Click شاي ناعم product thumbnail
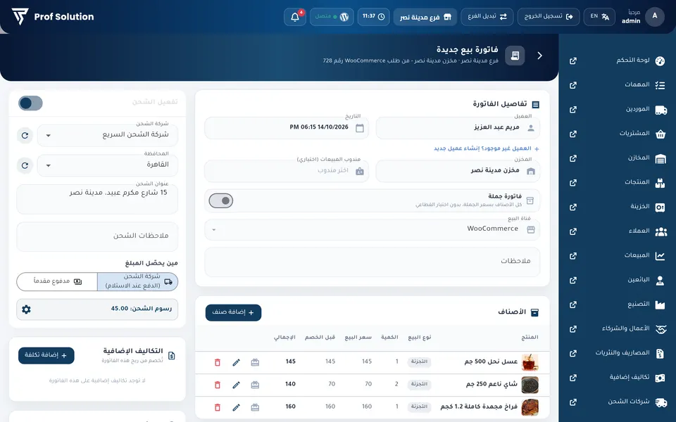Screen dimensions: 676x422 (x=530, y=385)
